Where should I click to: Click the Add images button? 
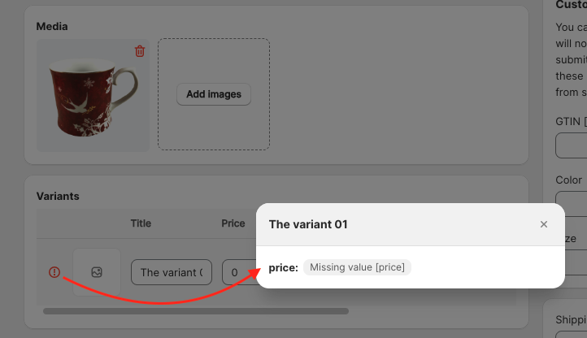coord(214,94)
